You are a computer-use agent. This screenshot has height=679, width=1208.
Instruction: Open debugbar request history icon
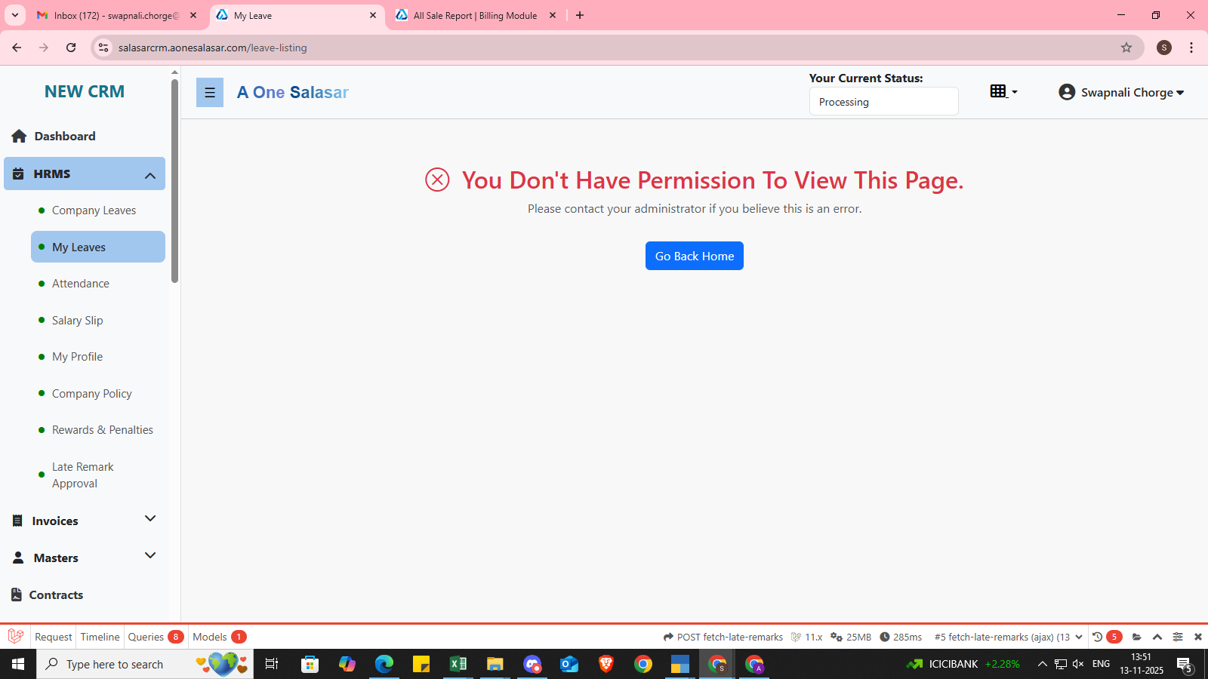click(1098, 637)
